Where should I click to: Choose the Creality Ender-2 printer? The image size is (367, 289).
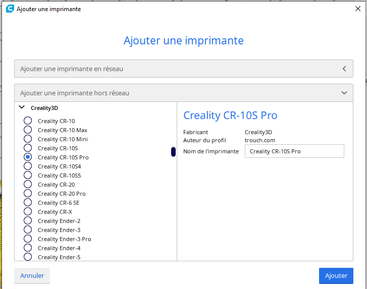pyautogui.click(x=28, y=221)
